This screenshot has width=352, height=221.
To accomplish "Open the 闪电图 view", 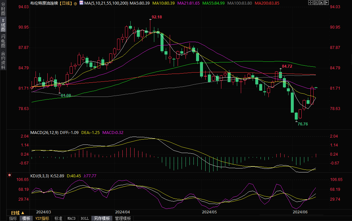I will (3, 41).
